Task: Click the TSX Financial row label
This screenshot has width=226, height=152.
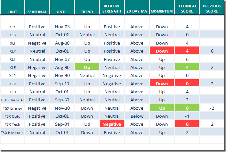Action: click(12, 100)
